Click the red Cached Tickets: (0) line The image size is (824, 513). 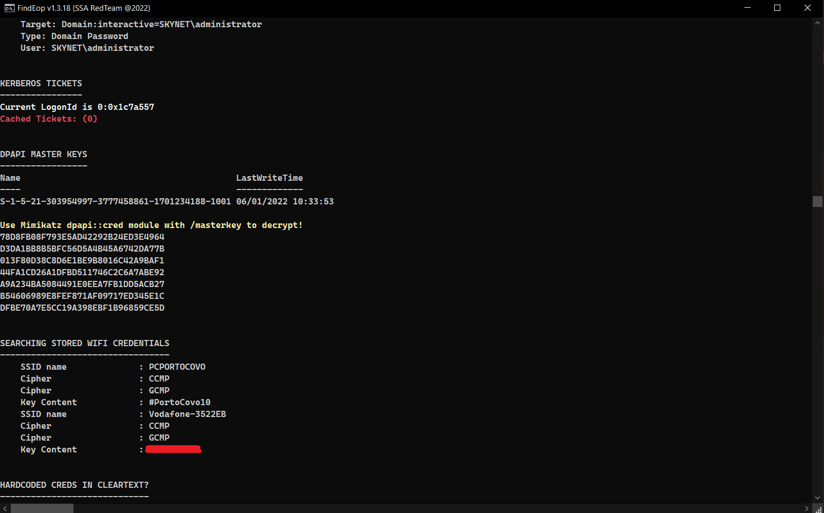point(49,119)
